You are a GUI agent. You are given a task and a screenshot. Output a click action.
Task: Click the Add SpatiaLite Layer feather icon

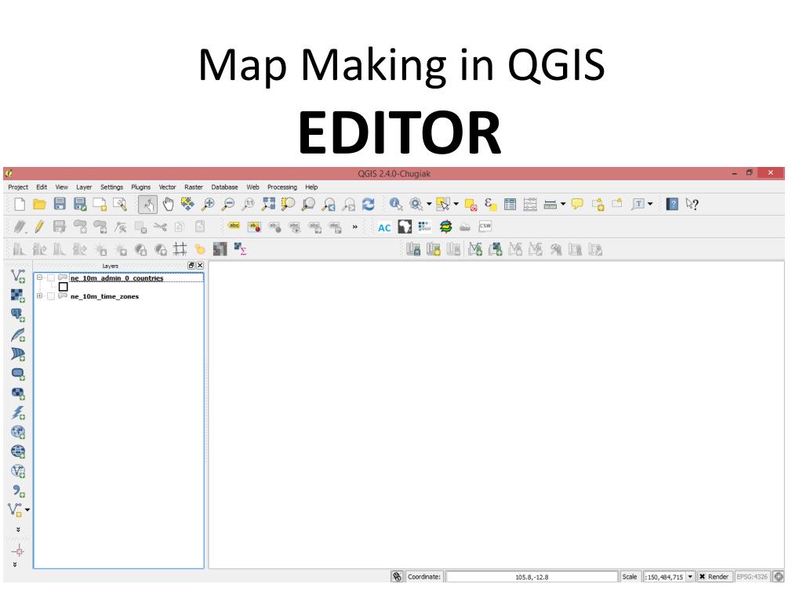coord(18,335)
